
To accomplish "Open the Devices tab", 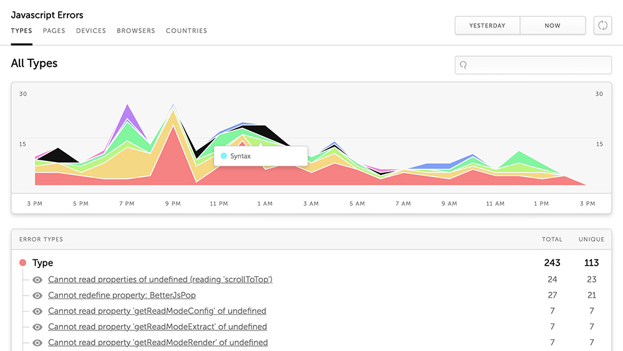I will (91, 31).
